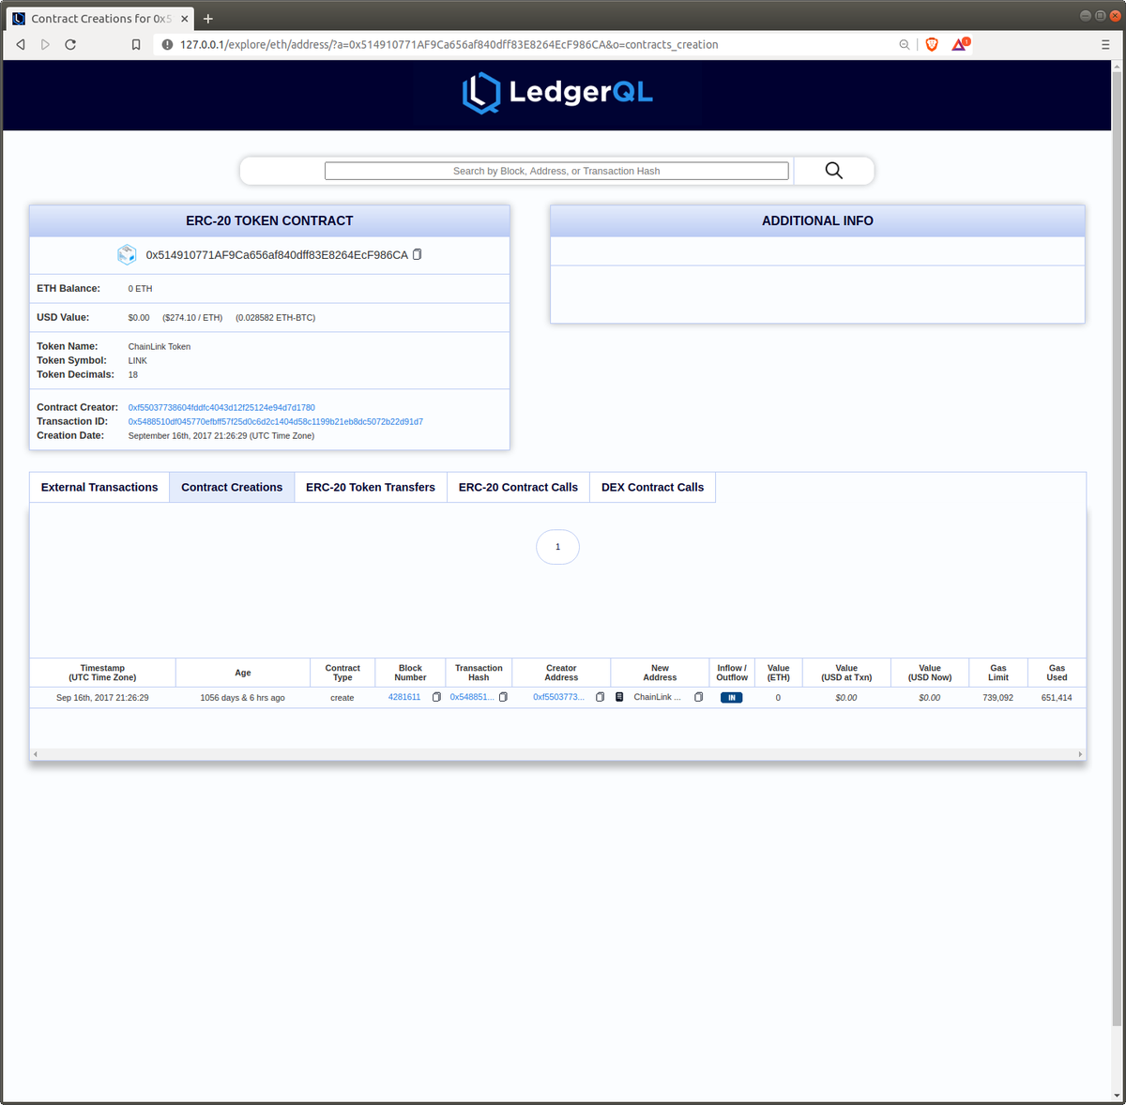Close the Contract Creations browser tab

pos(184,19)
